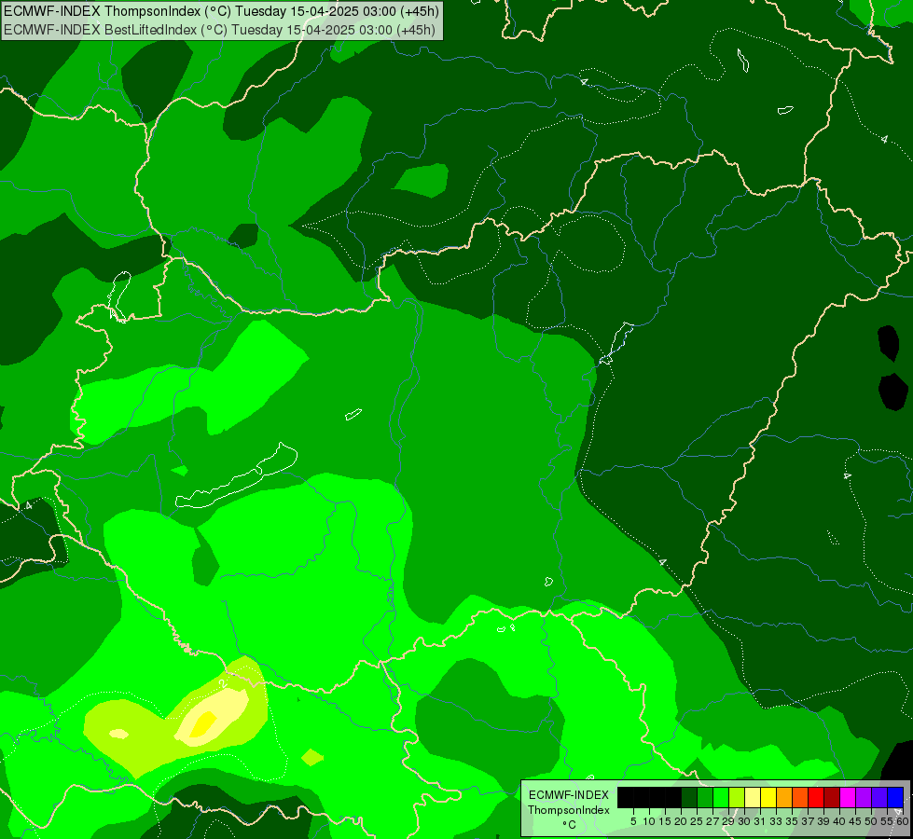
Task: Click the yellow-green 29–30 legend swatch
Action: 736,797
